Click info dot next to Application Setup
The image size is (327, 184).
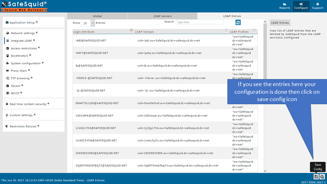[37, 22]
